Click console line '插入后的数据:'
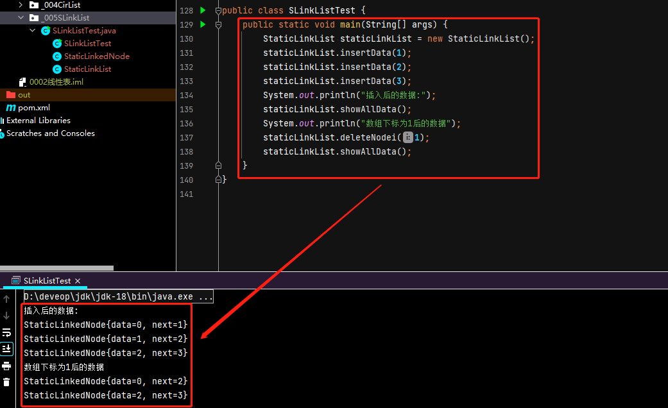 coord(51,310)
